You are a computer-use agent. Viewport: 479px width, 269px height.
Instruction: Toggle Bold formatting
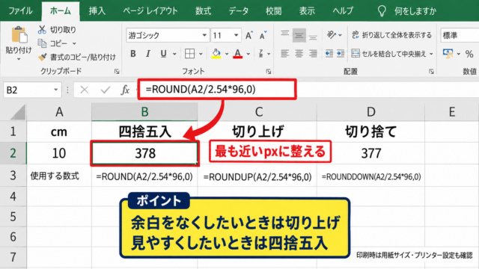coord(133,54)
